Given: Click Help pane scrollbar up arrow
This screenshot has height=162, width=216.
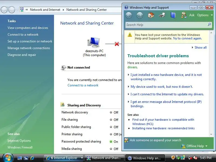Looking at the screenshot, I should click(211, 33).
